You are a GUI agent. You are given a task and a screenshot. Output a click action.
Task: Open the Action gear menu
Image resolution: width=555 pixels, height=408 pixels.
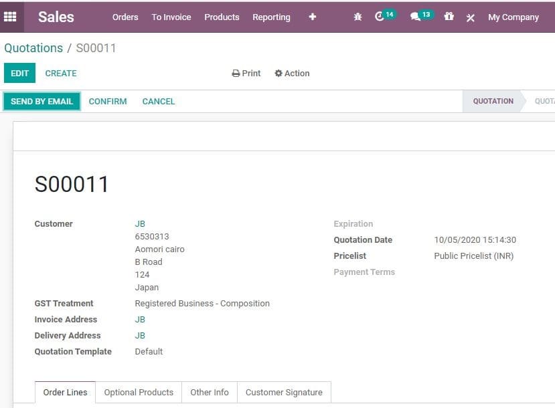pos(292,73)
